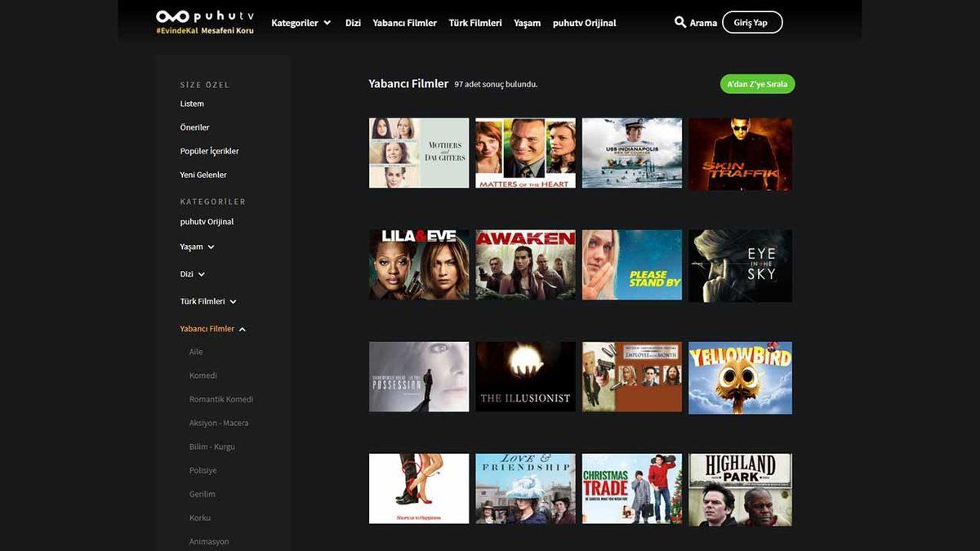Open the Dizi menu item
Viewport: 980px width, 551px height.
point(353,23)
